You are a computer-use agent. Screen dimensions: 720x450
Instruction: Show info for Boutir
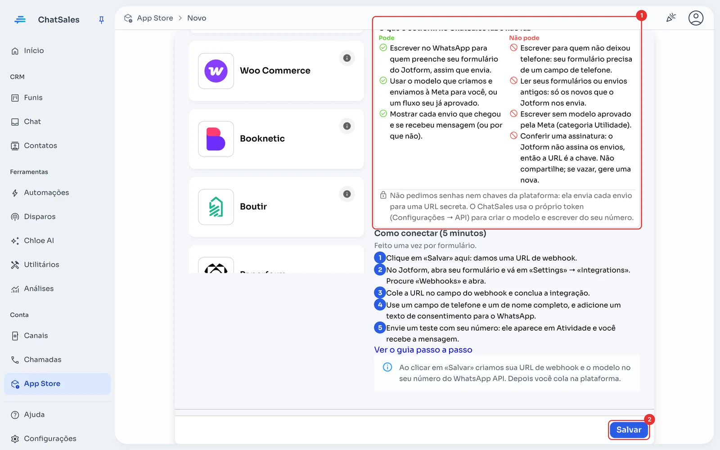pos(347,194)
